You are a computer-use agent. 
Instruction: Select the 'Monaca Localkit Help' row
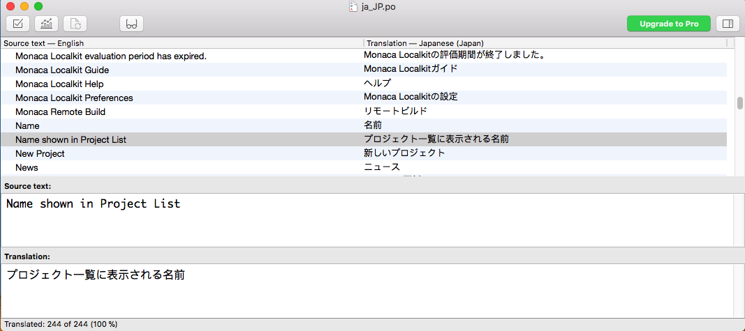pos(364,84)
